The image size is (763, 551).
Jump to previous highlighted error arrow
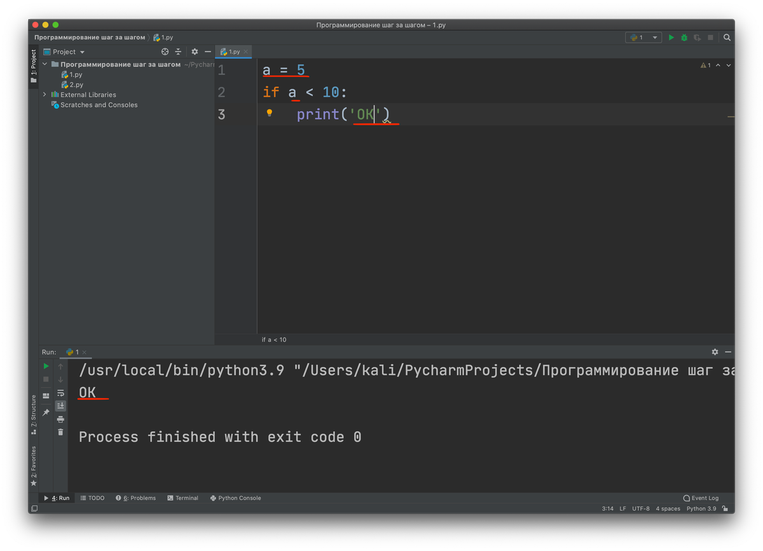718,65
